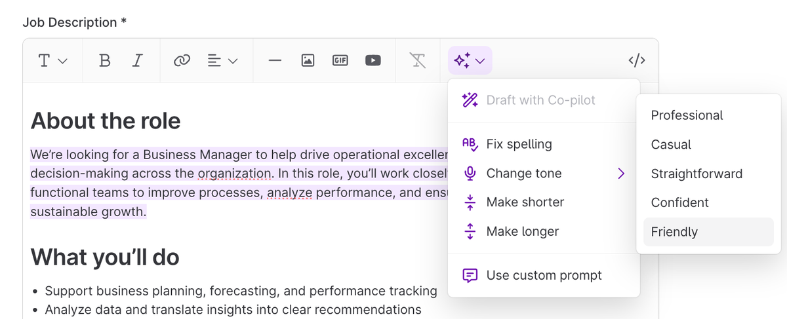The image size is (787, 319).
Task: Collapse the AI Co-pilot sparkle menu
Action: (470, 60)
